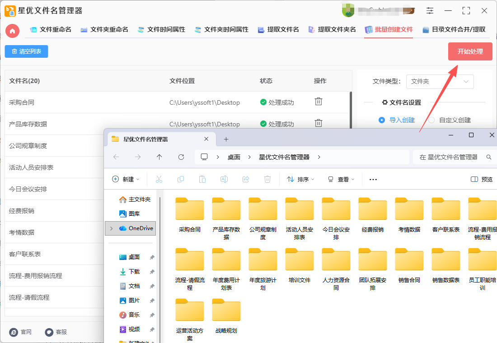Click the Explorer refresh icon
Viewport: 497px width, 343px height.
coord(181,157)
